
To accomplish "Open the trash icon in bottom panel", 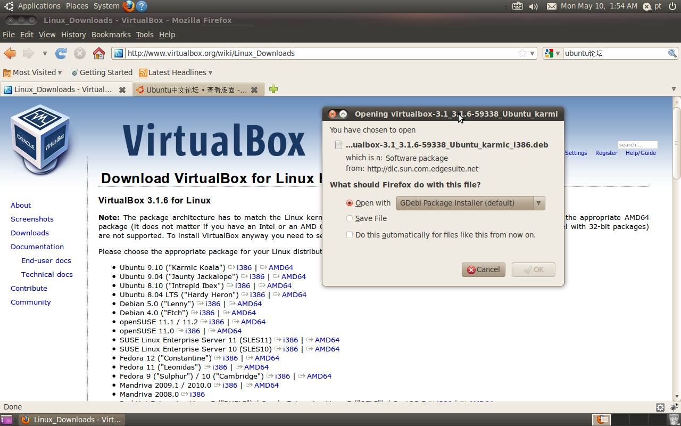I will pyautogui.click(x=674, y=420).
